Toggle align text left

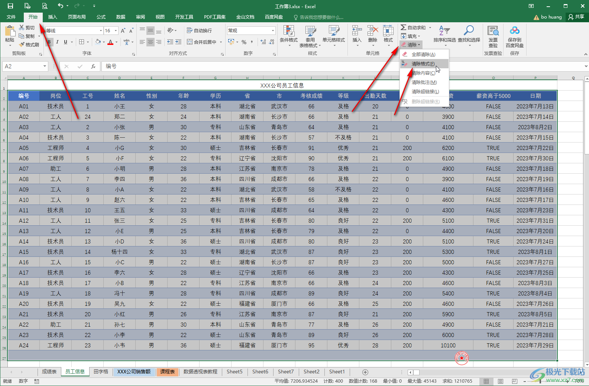point(142,42)
